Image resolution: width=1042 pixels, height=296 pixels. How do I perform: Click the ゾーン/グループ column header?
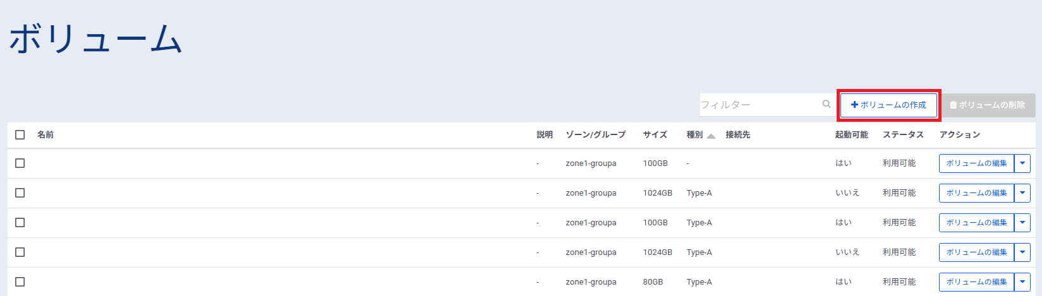pos(595,134)
